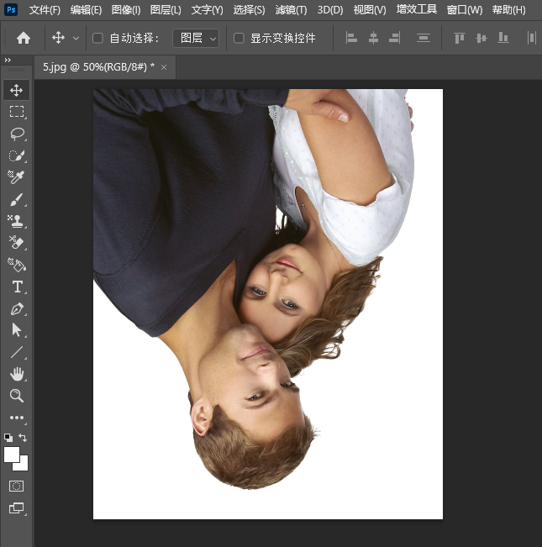The width and height of the screenshot is (542, 547).
Task: Select the Horizontal Type tool
Action: (16, 287)
